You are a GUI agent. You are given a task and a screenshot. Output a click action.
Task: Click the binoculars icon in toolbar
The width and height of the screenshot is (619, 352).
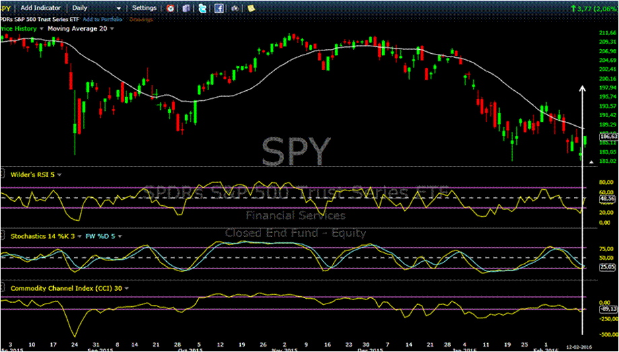235,8
